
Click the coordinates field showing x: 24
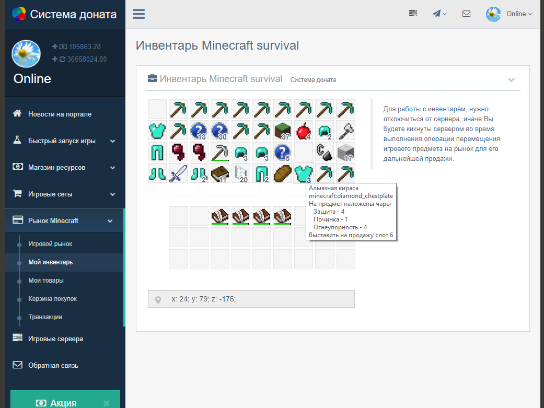pos(259,299)
